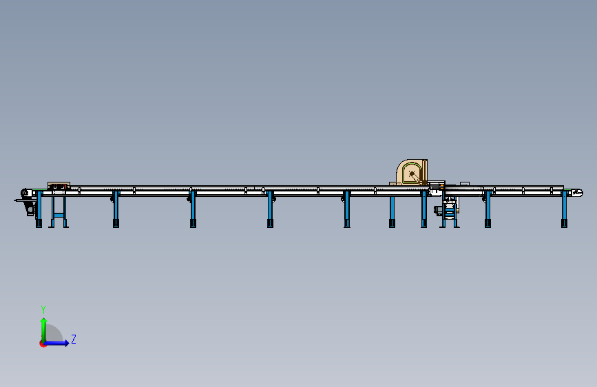Click the green Y axis arrow of the triad
597x387 pixels.
pyautogui.click(x=43, y=329)
